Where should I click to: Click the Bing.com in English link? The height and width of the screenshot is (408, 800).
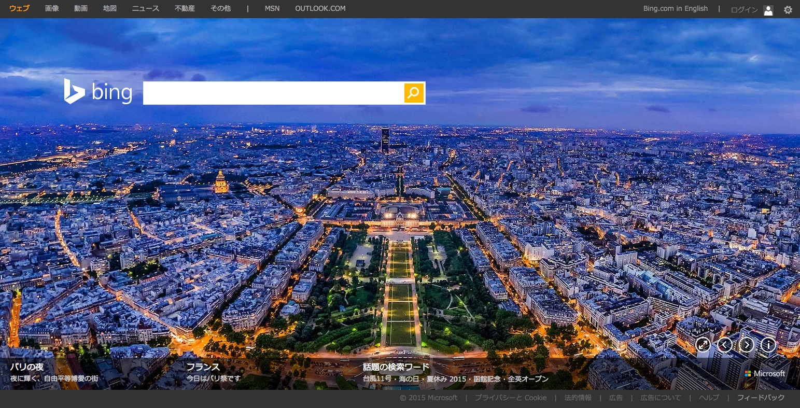pyautogui.click(x=675, y=8)
